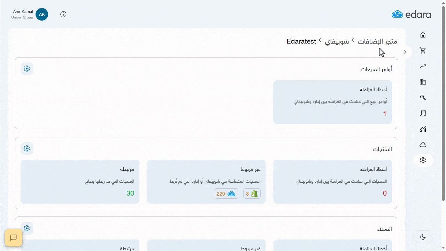Open the help question mark icon
This screenshot has height=251, width=446.
63,14
